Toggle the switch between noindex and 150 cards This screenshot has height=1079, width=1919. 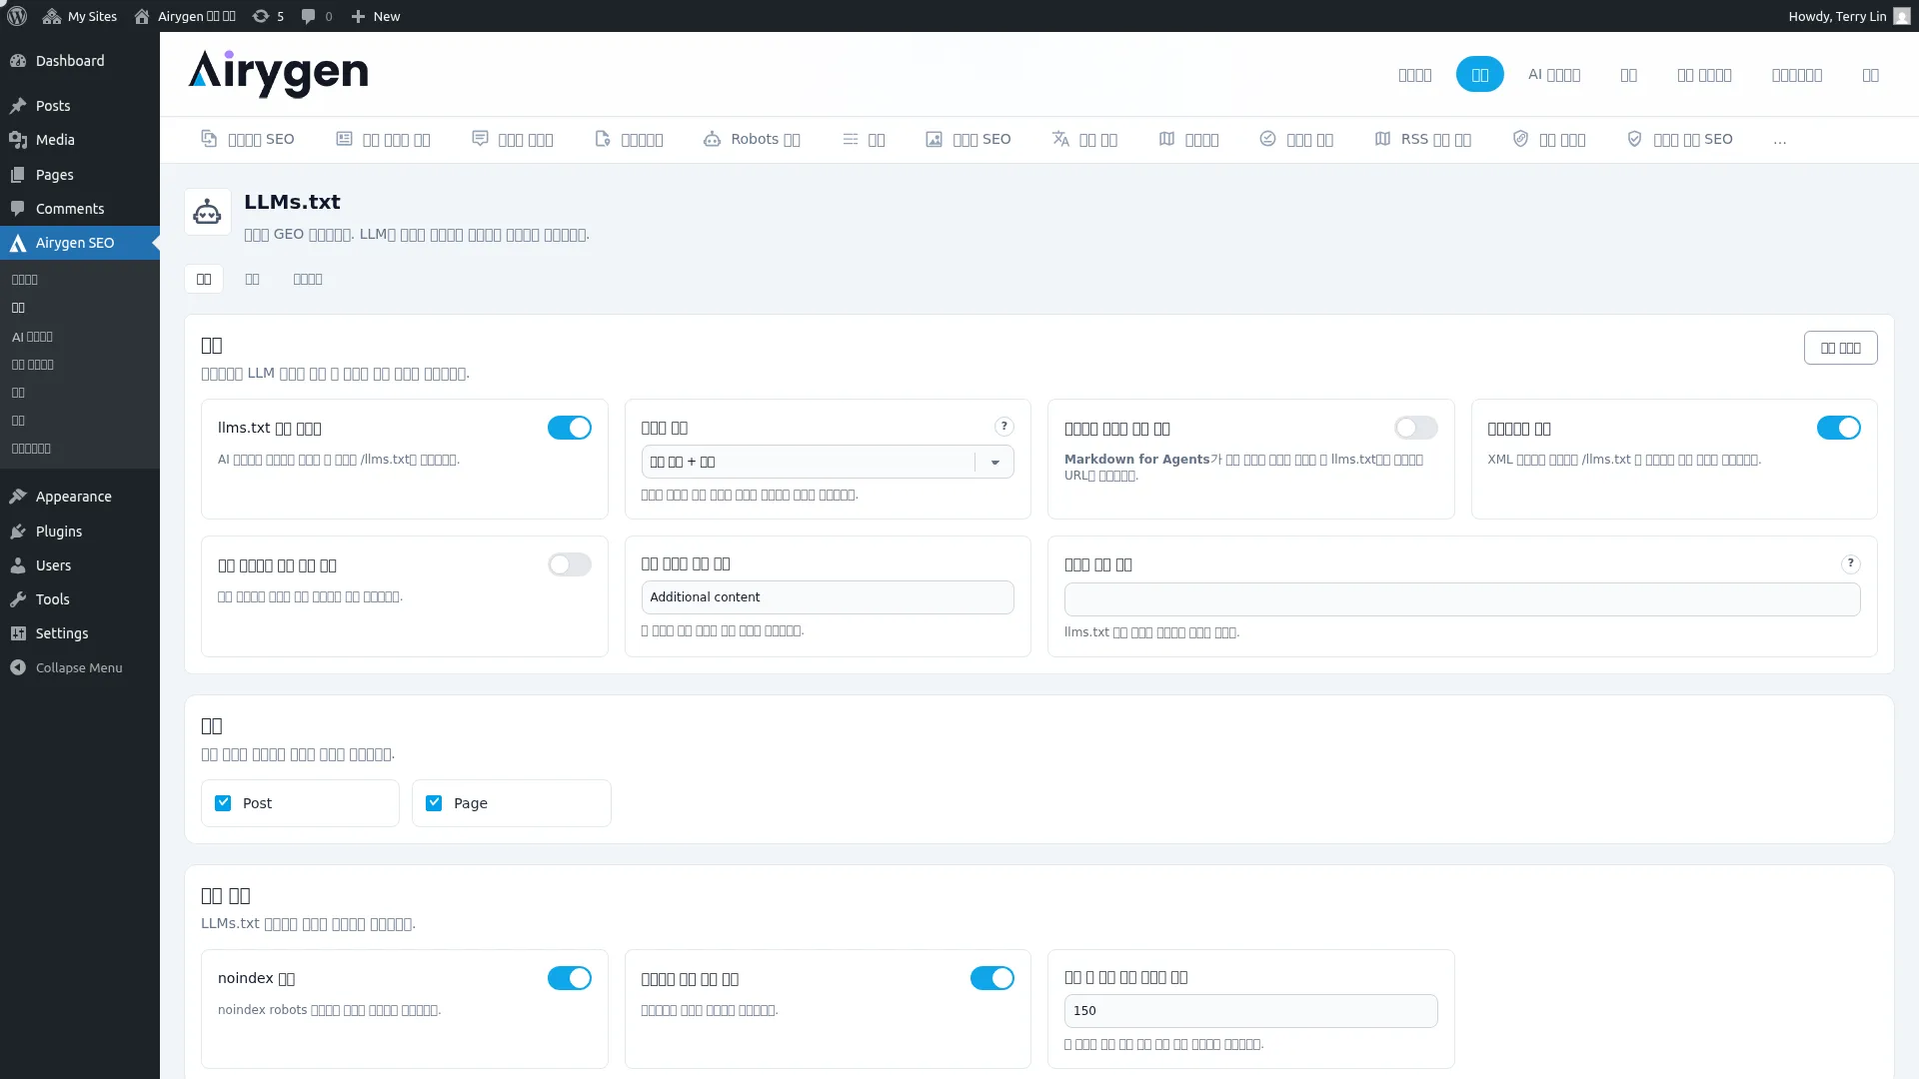click(992, 978)
